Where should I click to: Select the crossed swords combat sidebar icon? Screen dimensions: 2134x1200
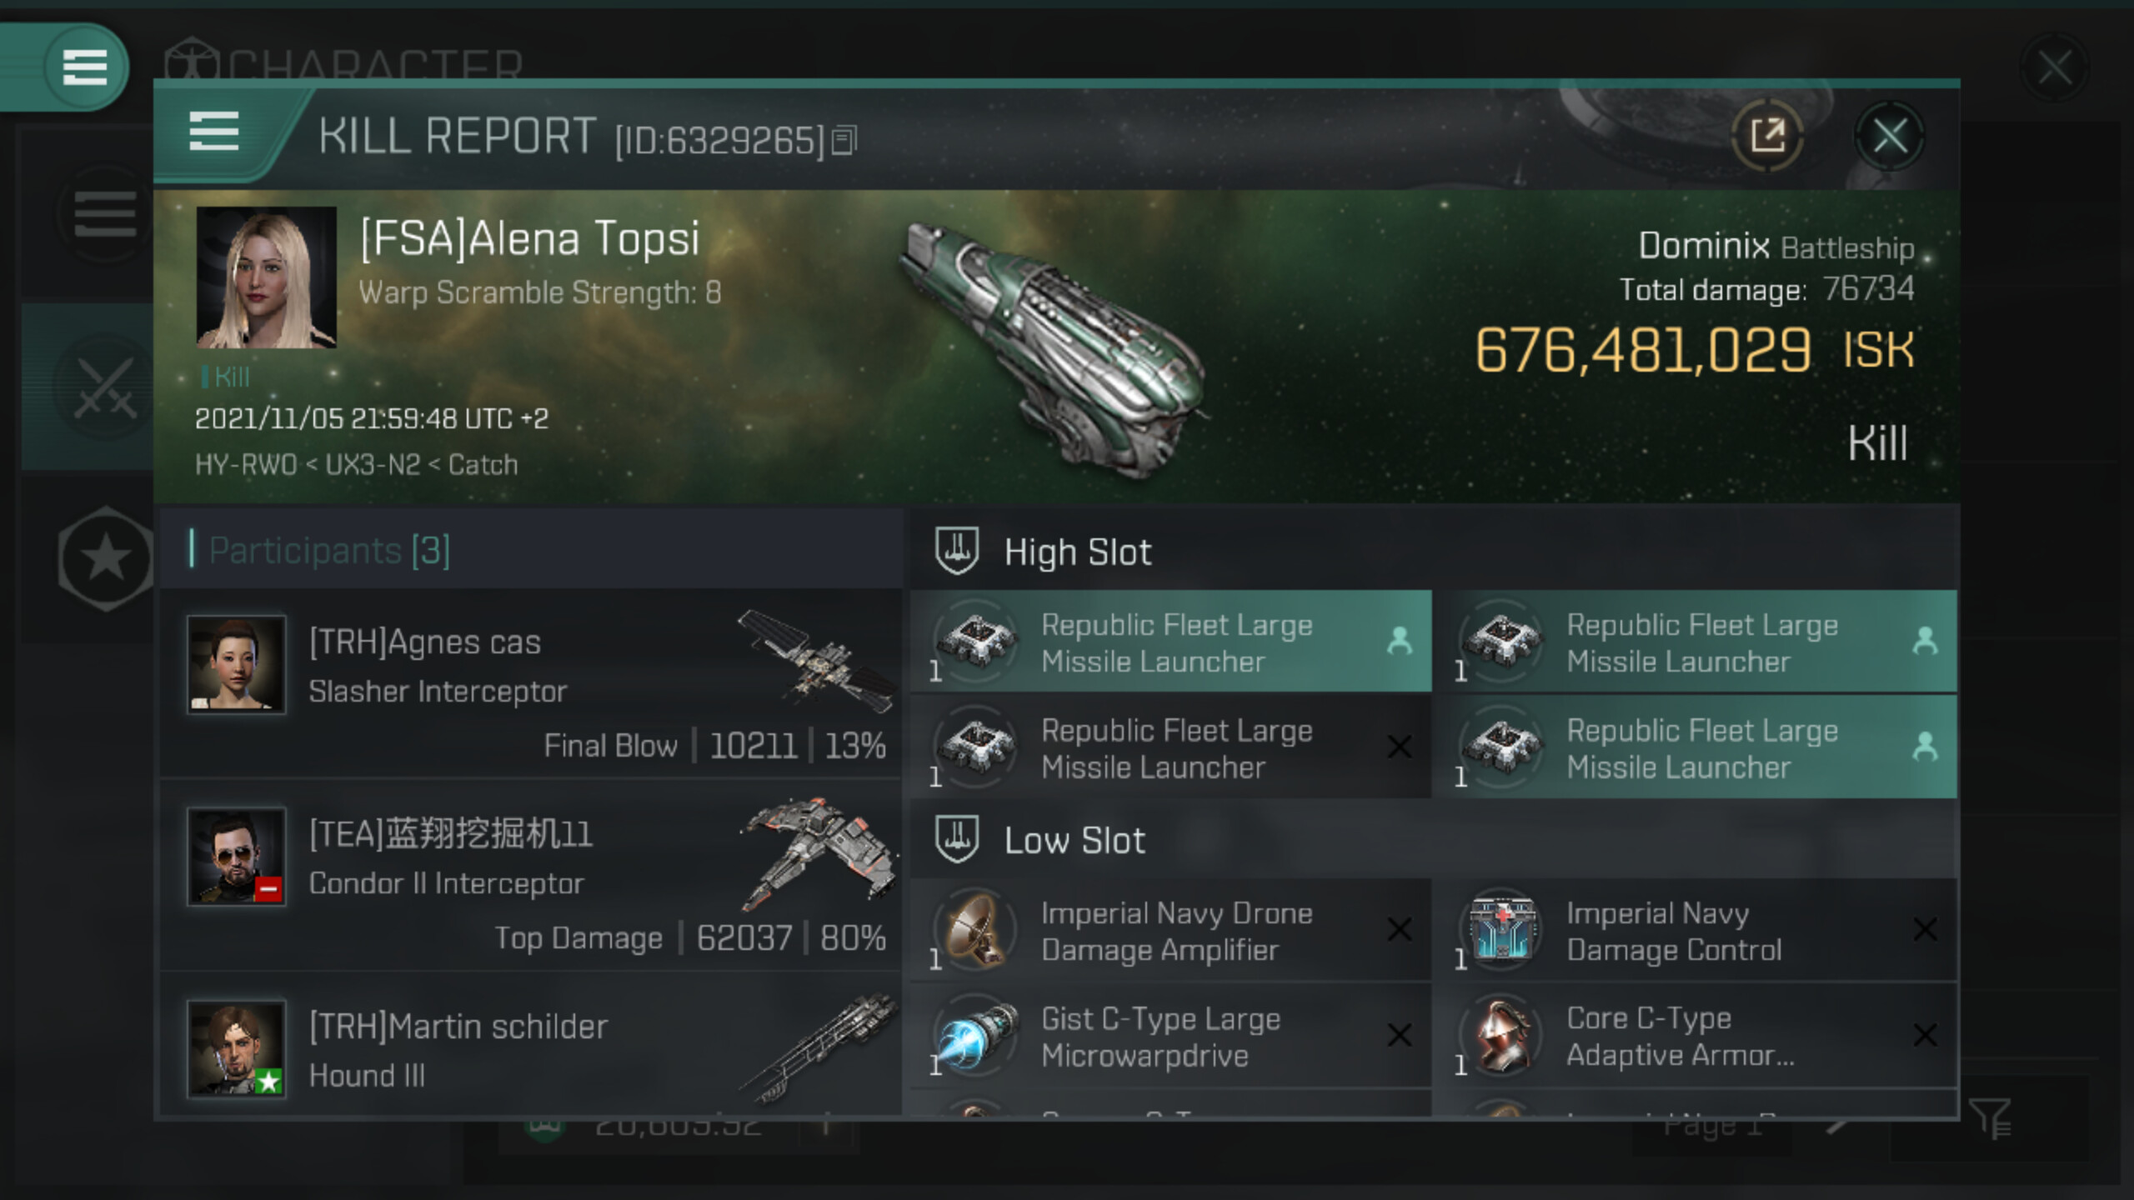[x=104, y=387]
